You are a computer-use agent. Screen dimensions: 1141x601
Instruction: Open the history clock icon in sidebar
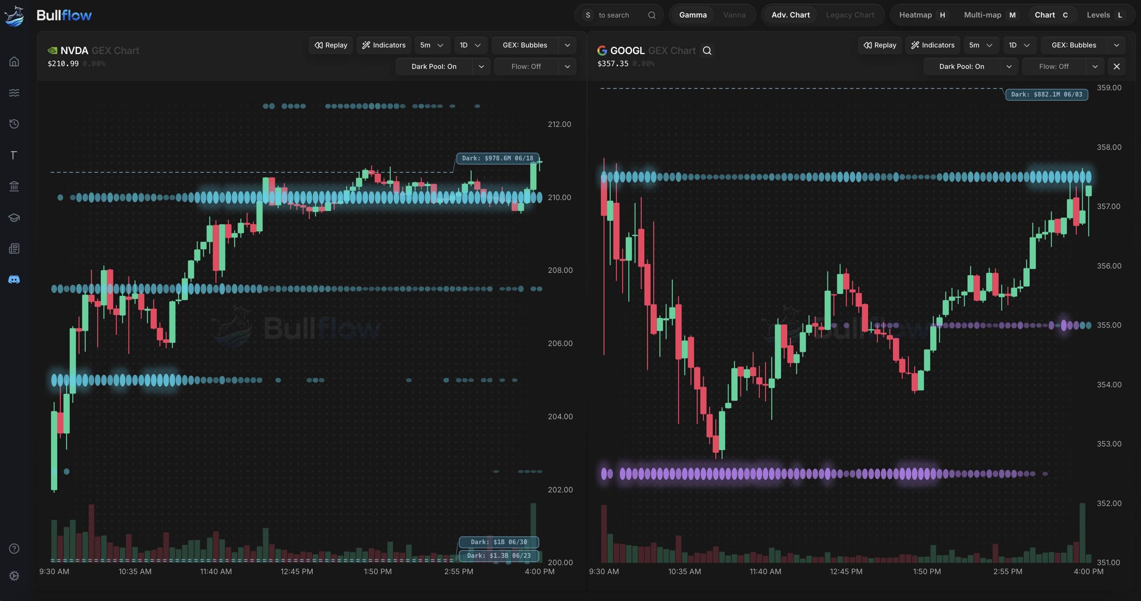coord(14,123)
